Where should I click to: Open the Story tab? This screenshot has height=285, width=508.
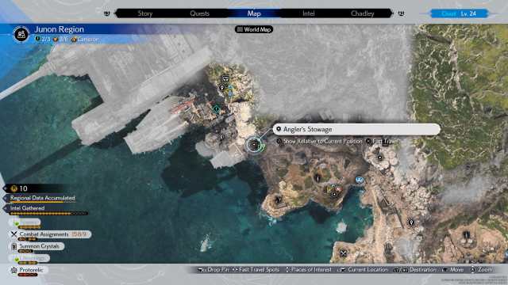(144, 13)
